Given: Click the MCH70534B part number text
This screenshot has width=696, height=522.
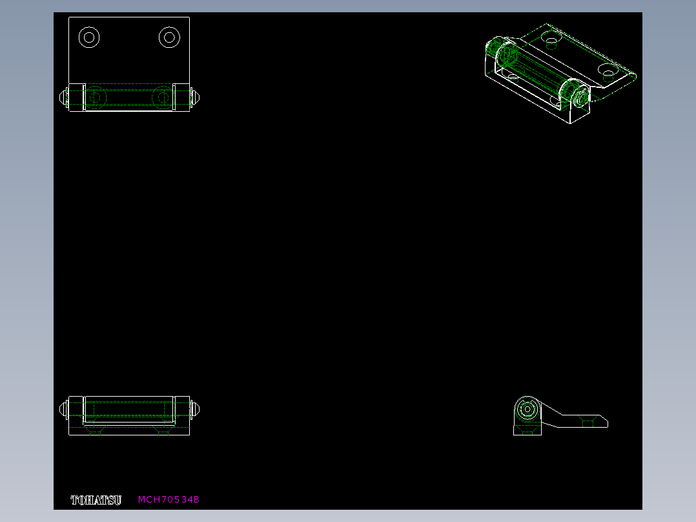Looking at the screenshot, I should coord(169,499).
